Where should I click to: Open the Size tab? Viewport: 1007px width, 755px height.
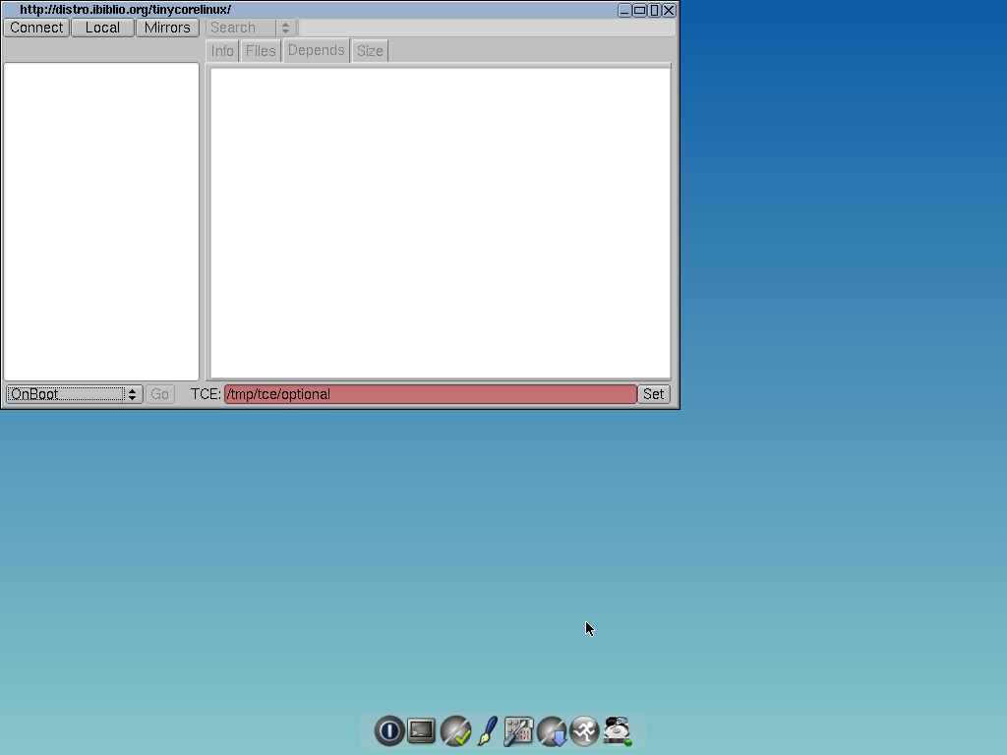370,51
